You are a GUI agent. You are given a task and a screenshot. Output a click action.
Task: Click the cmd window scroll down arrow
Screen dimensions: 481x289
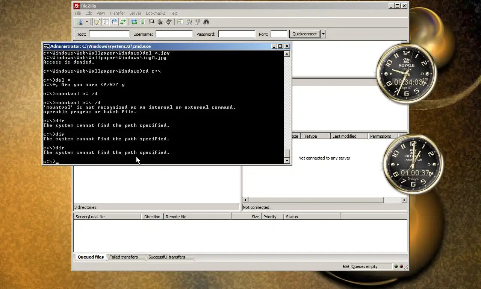(287, 161)
